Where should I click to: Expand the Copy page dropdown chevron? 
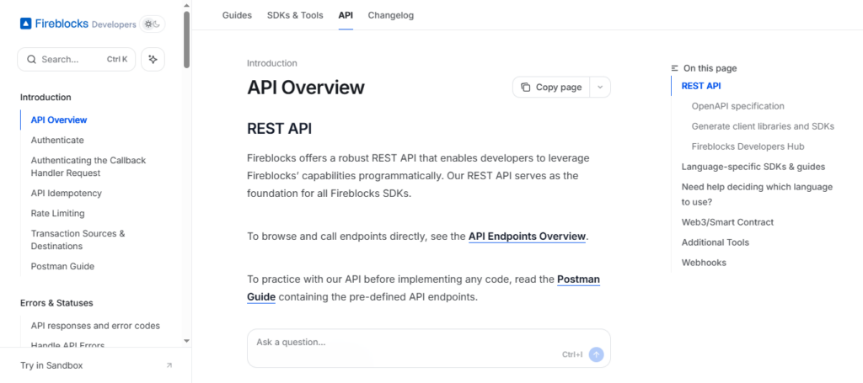[600, 87]
